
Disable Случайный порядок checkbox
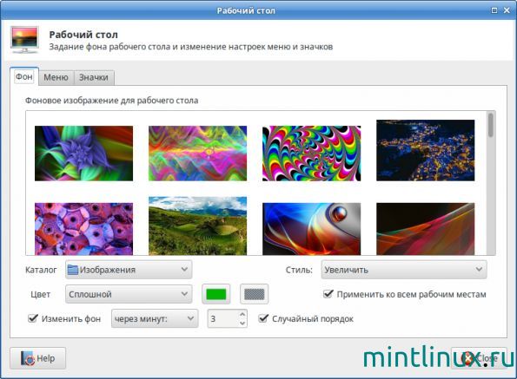[263, 318]
